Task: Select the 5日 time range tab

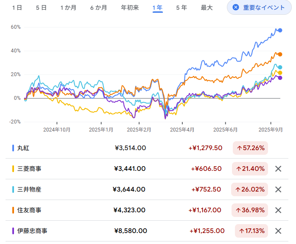Action: 41,8
